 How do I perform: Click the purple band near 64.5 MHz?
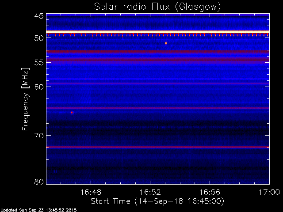pos(158,108)
